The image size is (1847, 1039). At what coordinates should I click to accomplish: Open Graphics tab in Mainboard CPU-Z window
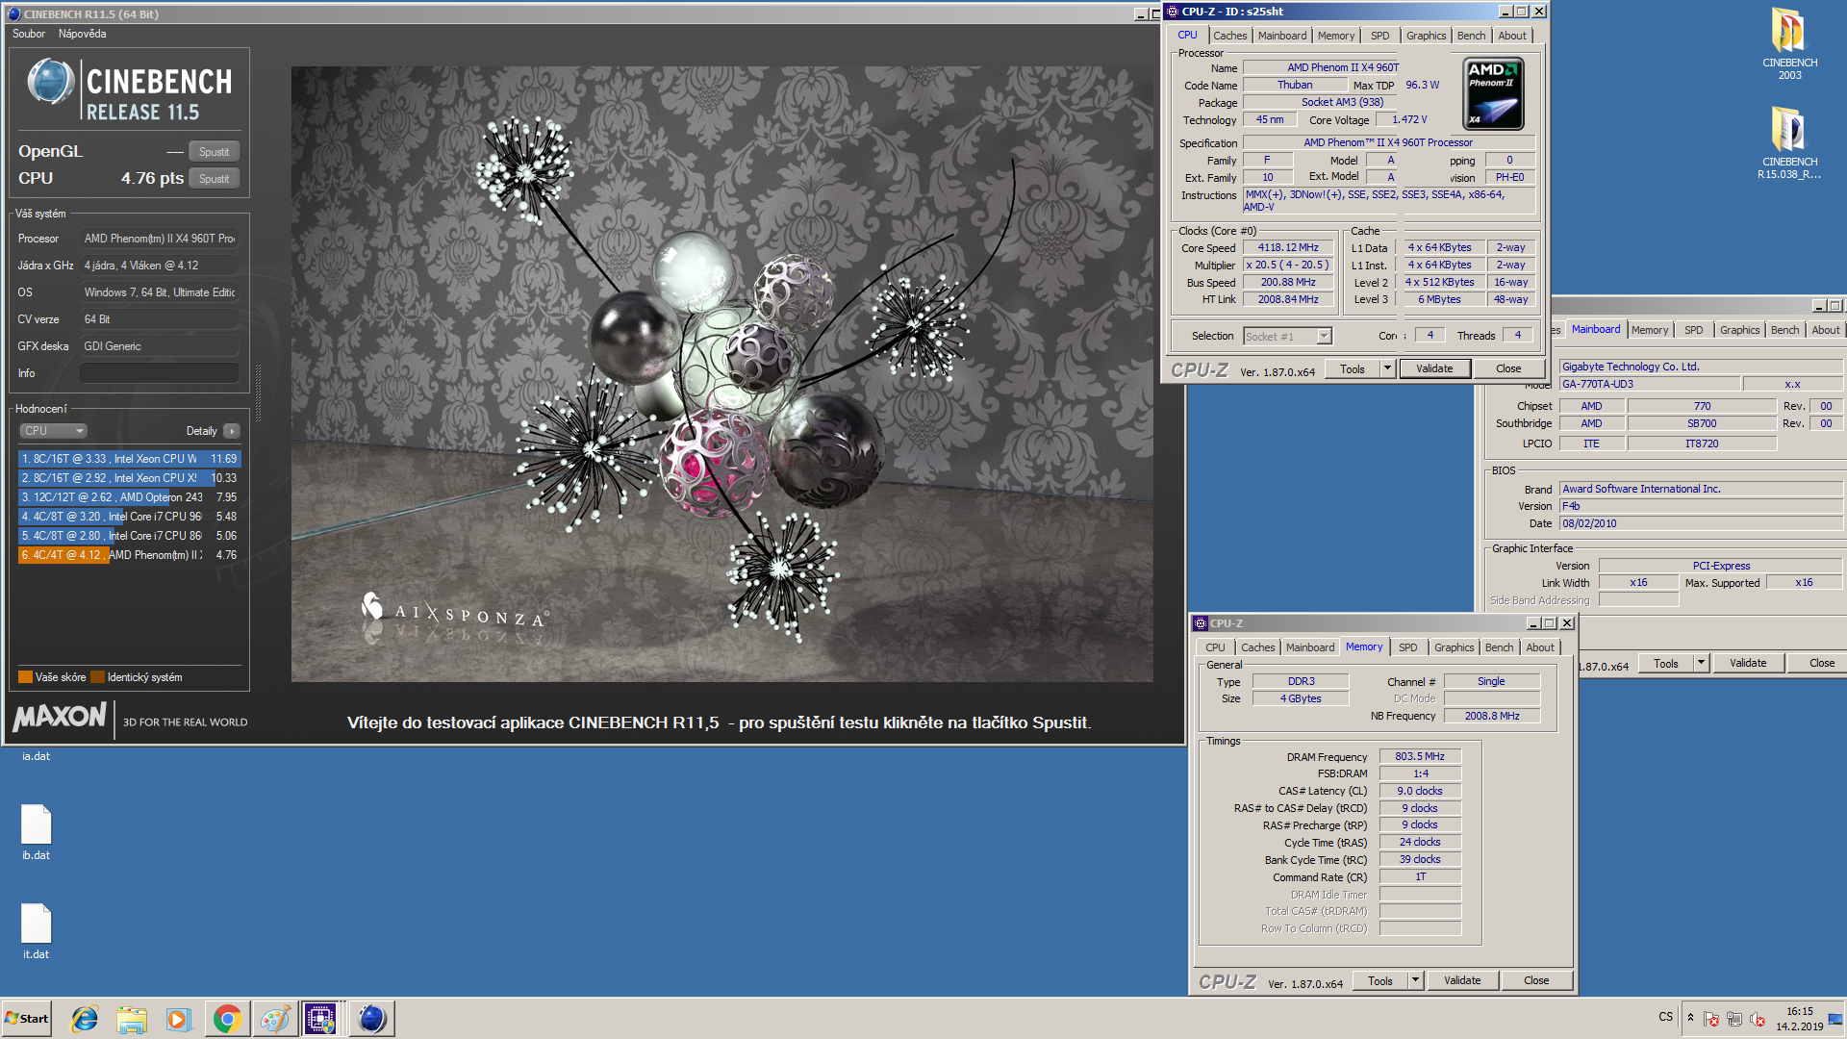pyautogui.click(x=1739, y=330)
